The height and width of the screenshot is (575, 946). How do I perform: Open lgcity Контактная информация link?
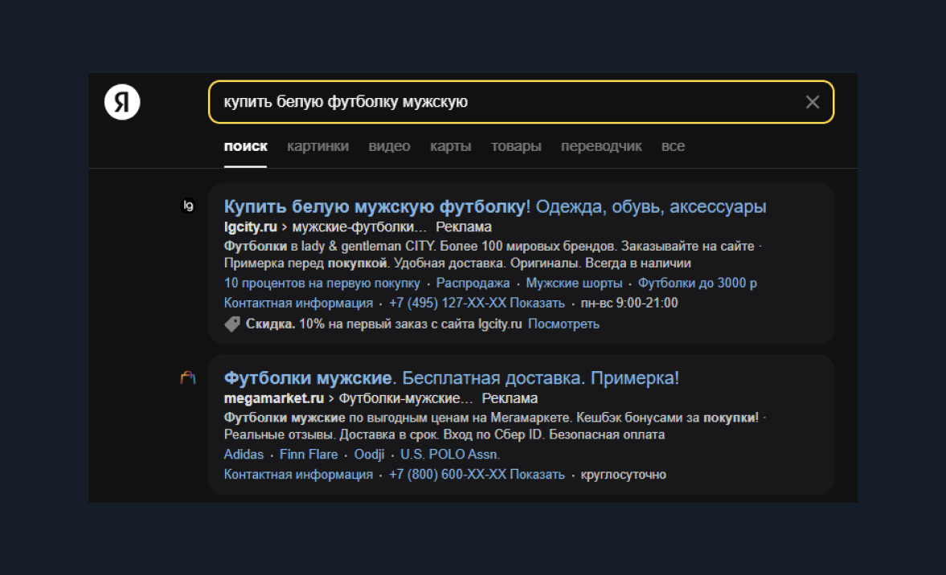(x=298, y=304)
